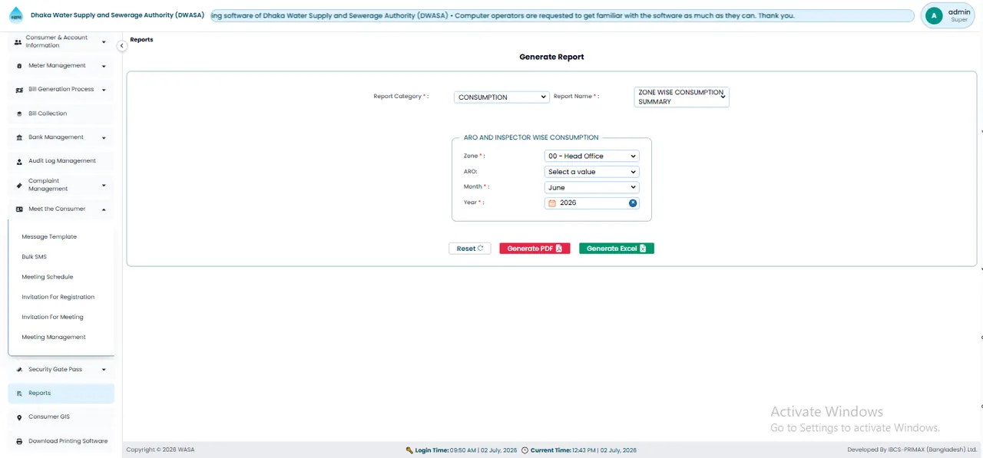
Task: Click the Reports icon in the sidebar
Action: tap(19, 394)
